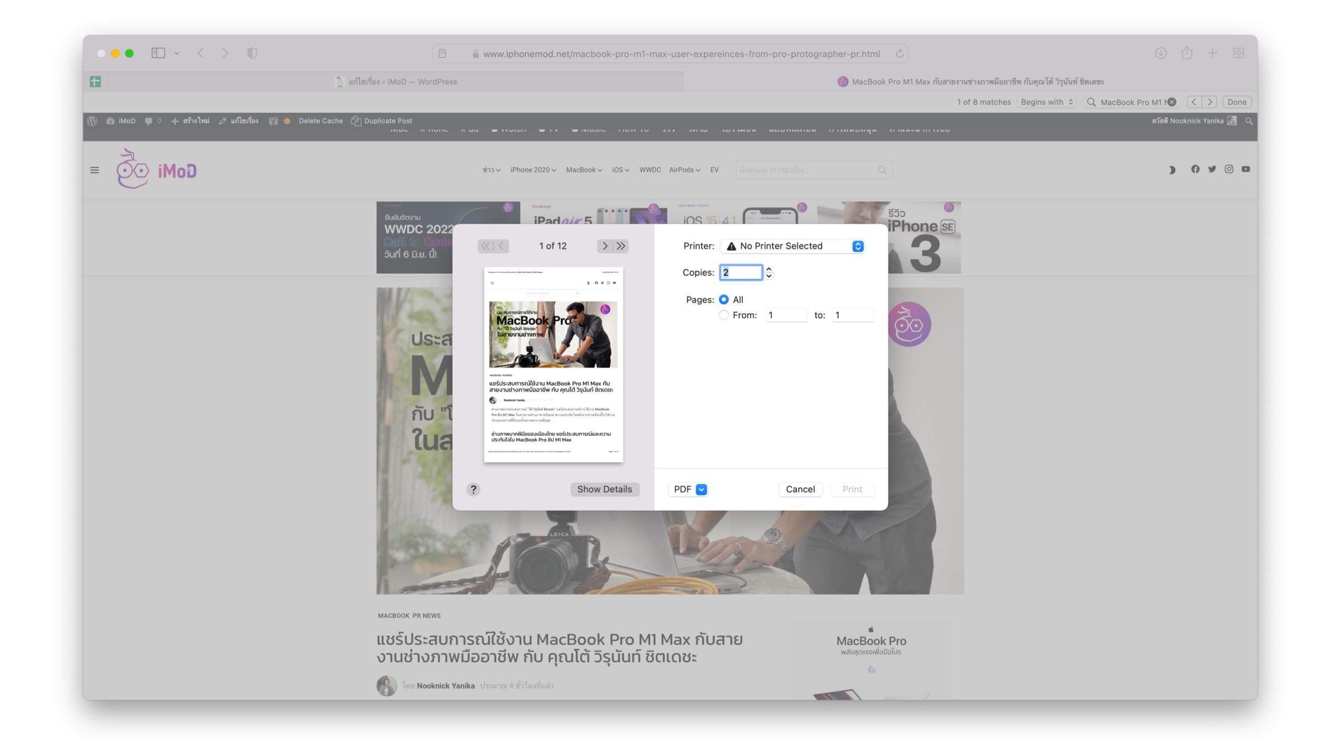Viewport: 1343px width, 755px height.
Task: Click the Show Details button
Action: (x=604, y=489)
